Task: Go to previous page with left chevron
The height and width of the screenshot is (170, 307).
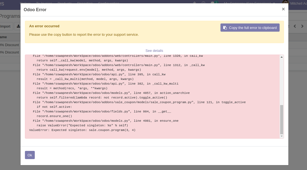Action: [x=295, y=26]
